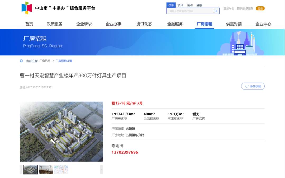
Task: Click the search magnifier icon
Action: [x=216, y=11]
